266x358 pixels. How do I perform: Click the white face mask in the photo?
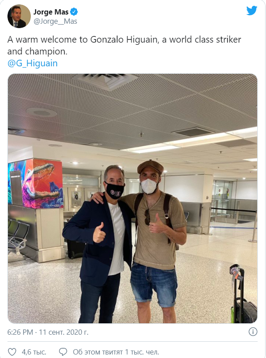coord(149,185)
